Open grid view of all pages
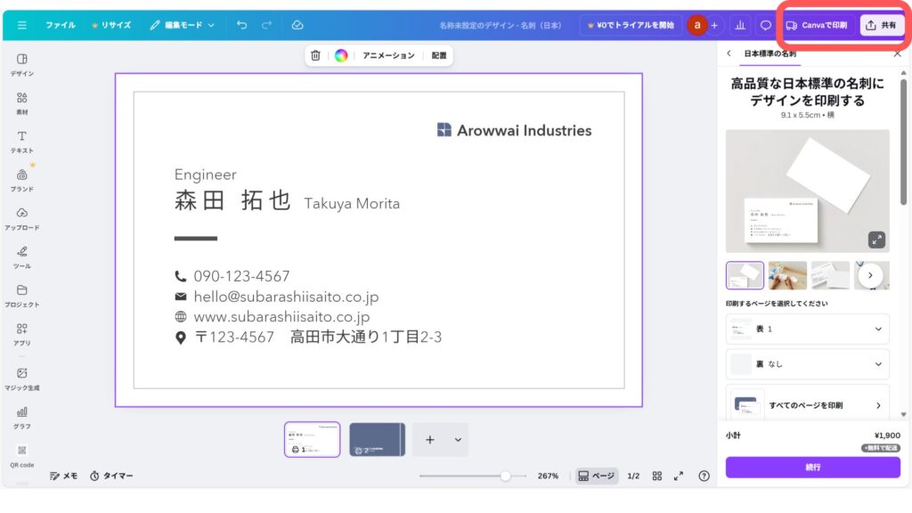The width and height of the screenshot is (912, 513). tap(657, 476)
